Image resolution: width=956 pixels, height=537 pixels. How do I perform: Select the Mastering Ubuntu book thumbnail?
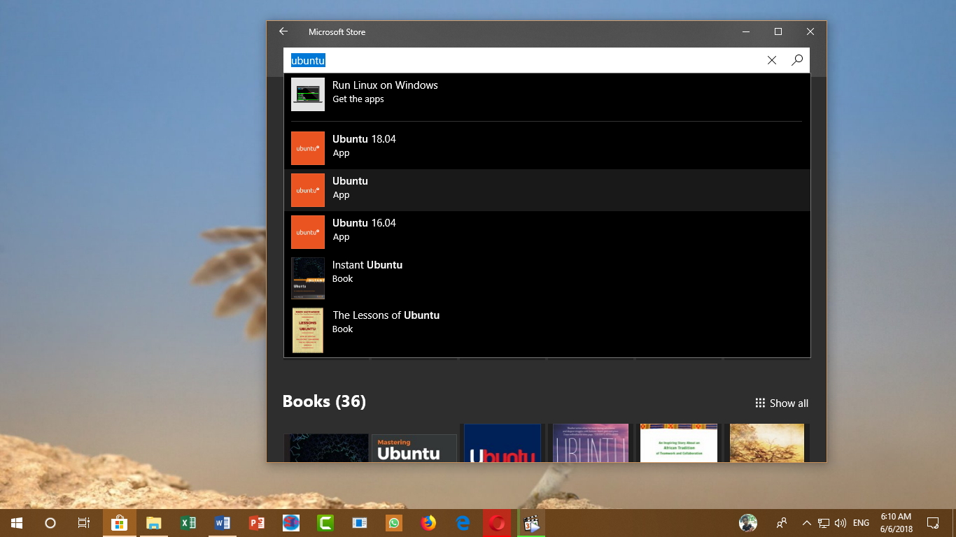[x=414, y=447]
